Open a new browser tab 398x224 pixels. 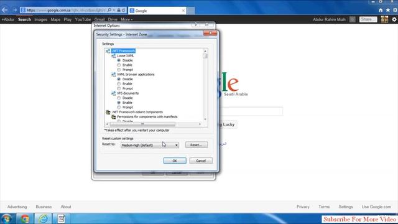click(191, 11)
